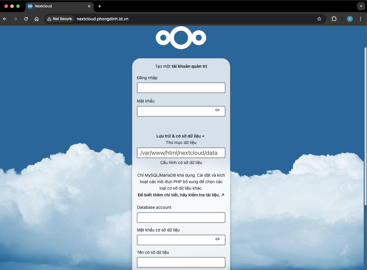Click the Mật khẩu cơ sở dữ liệu field
This screenshot has width=367, height=270.
pos(181,240)
